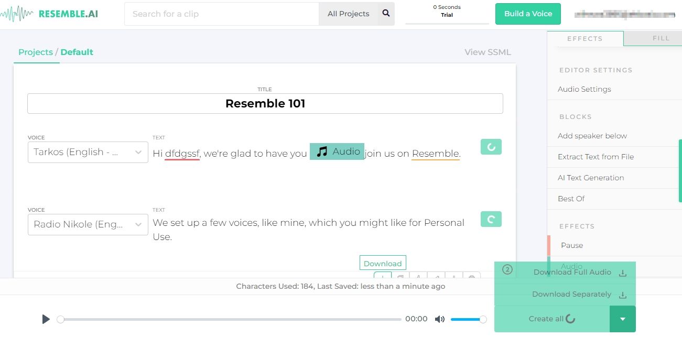Click the audio playback progress bar
This screenshot has height=337, width=682.
pos(231,319)
